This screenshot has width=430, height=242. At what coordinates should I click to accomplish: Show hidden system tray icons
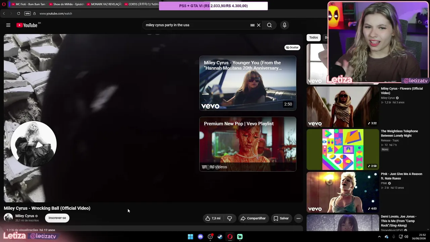pos(379,237)
